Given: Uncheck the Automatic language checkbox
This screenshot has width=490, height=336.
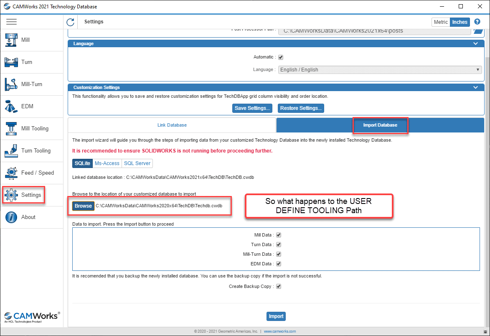Looking at the screenshot, I should [x=281, y=57].
